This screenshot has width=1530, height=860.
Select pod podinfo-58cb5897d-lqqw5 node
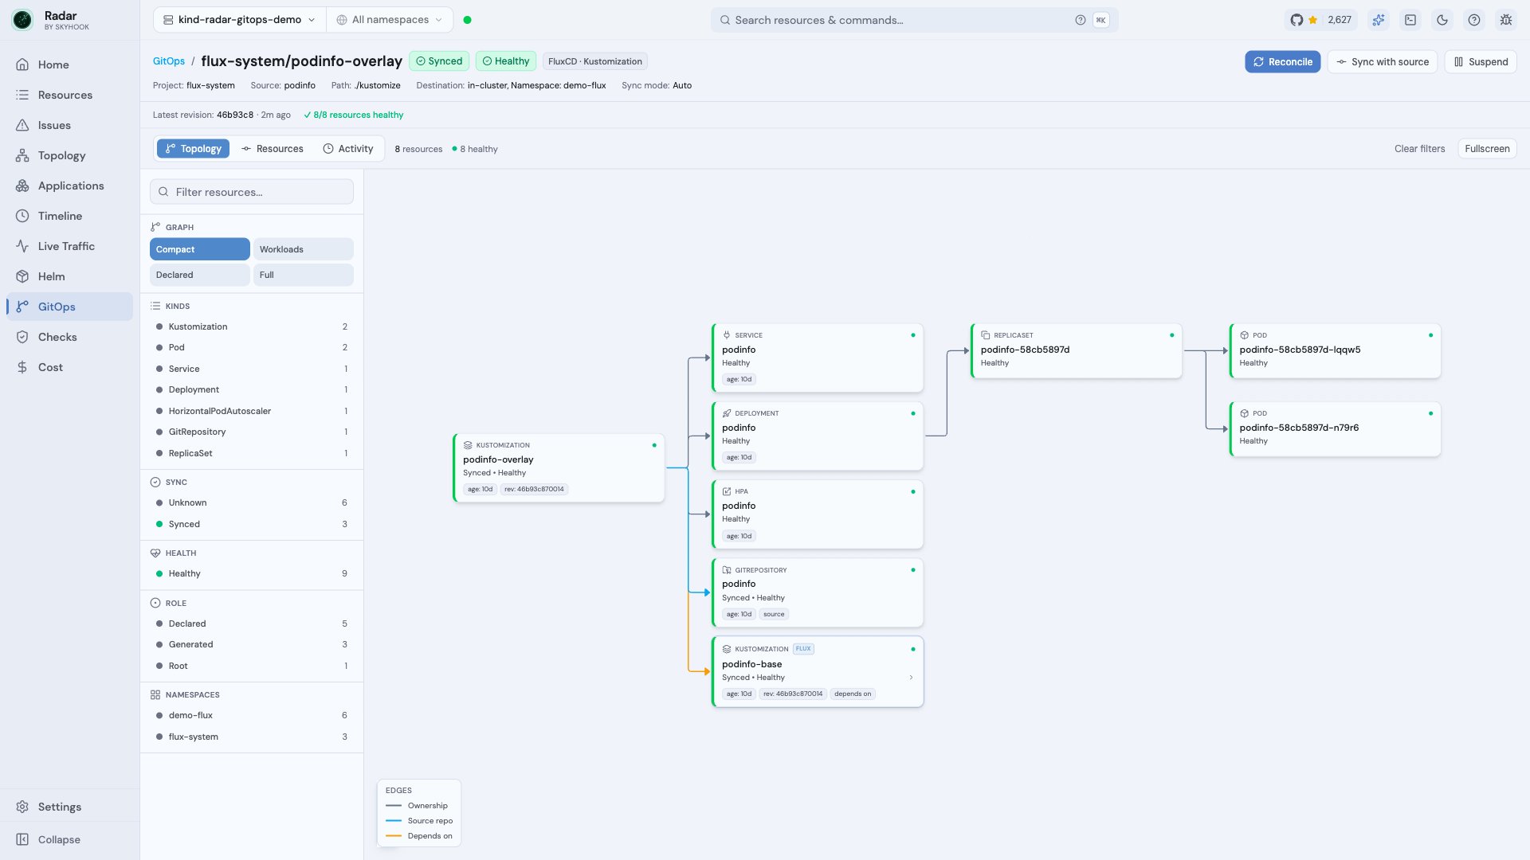coord(1335,350)
